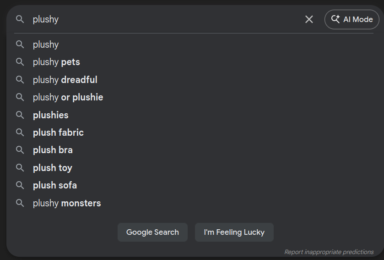Open 'Report inappropriate predictions' link
The image size is (384, 260).
pyautogui.click(x=329, y=252)
